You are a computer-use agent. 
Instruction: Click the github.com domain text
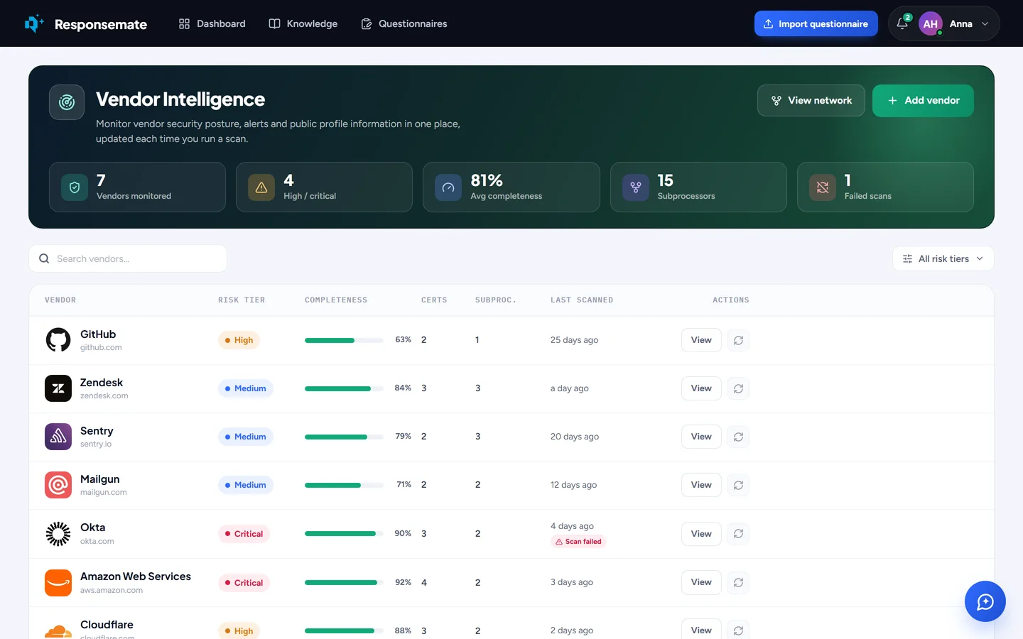(x=101, y=348)
